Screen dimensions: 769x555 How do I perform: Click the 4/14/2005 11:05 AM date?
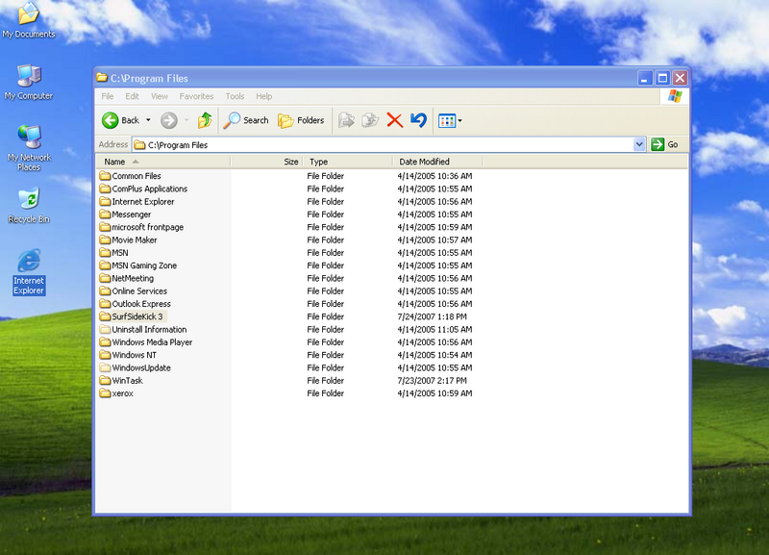tap(435, 329)
